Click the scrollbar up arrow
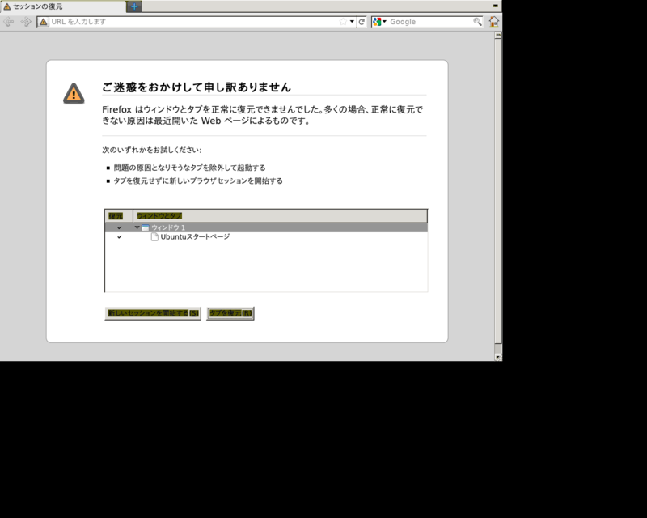The image size is (647, 518). click(x=498, y=35)
